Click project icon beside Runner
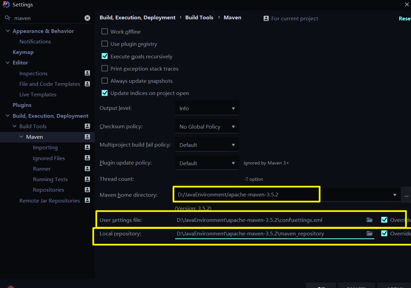Image resolution: width=411 pixels, height=288 pixels. [x=87, y=169]
